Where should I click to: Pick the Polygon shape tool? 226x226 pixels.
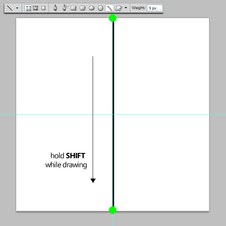point(101,8)
